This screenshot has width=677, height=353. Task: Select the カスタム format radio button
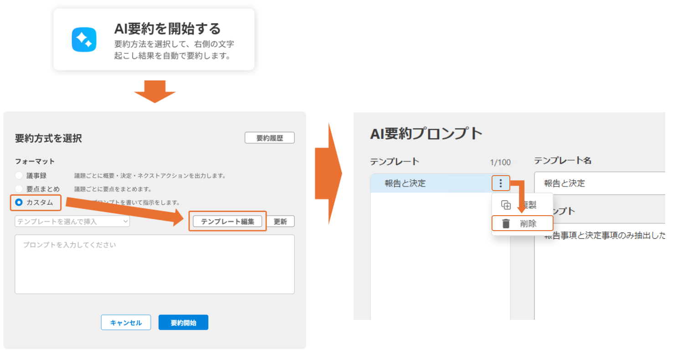(19, 202)
